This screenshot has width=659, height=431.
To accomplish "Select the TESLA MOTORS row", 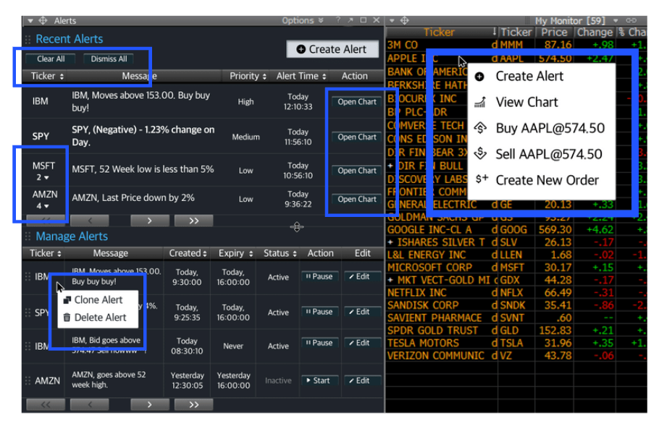I will (x=516, y=343).
